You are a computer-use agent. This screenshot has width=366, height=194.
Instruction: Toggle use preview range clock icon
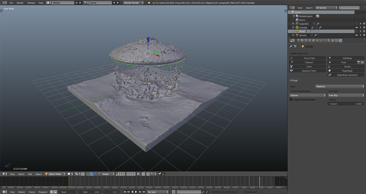(51, 192)
